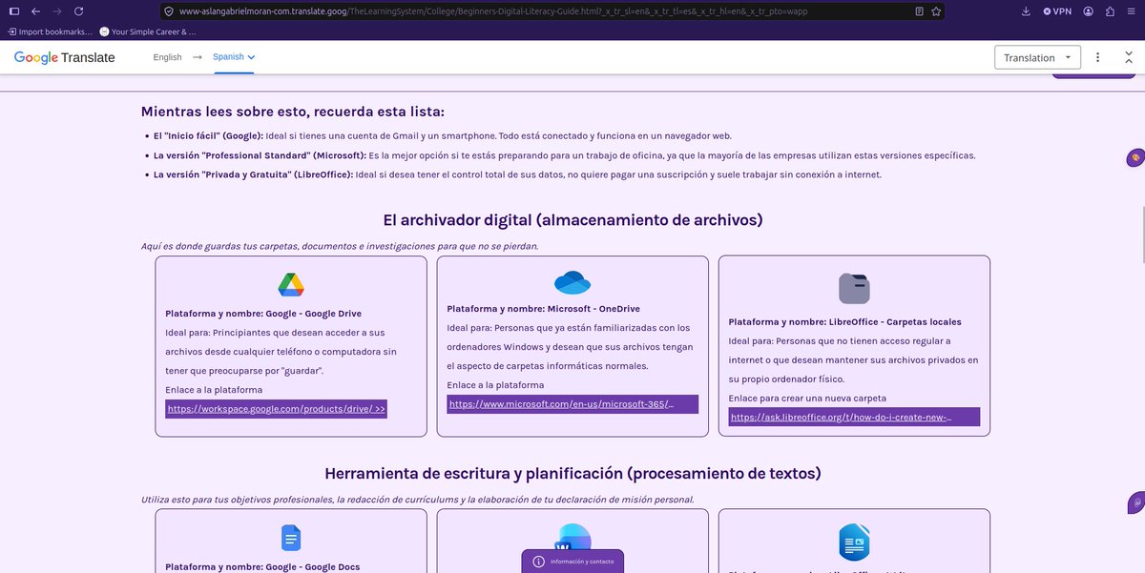Click heading 'El archivador digital (almacenamiento de archivos)'
Screen dimensions: 1145x573
[x=572, y=220]
